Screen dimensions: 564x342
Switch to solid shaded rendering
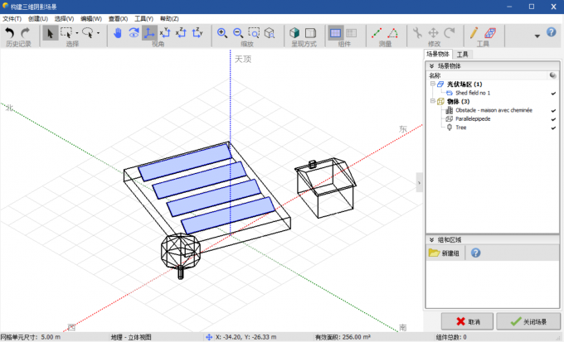click(294, 33)
